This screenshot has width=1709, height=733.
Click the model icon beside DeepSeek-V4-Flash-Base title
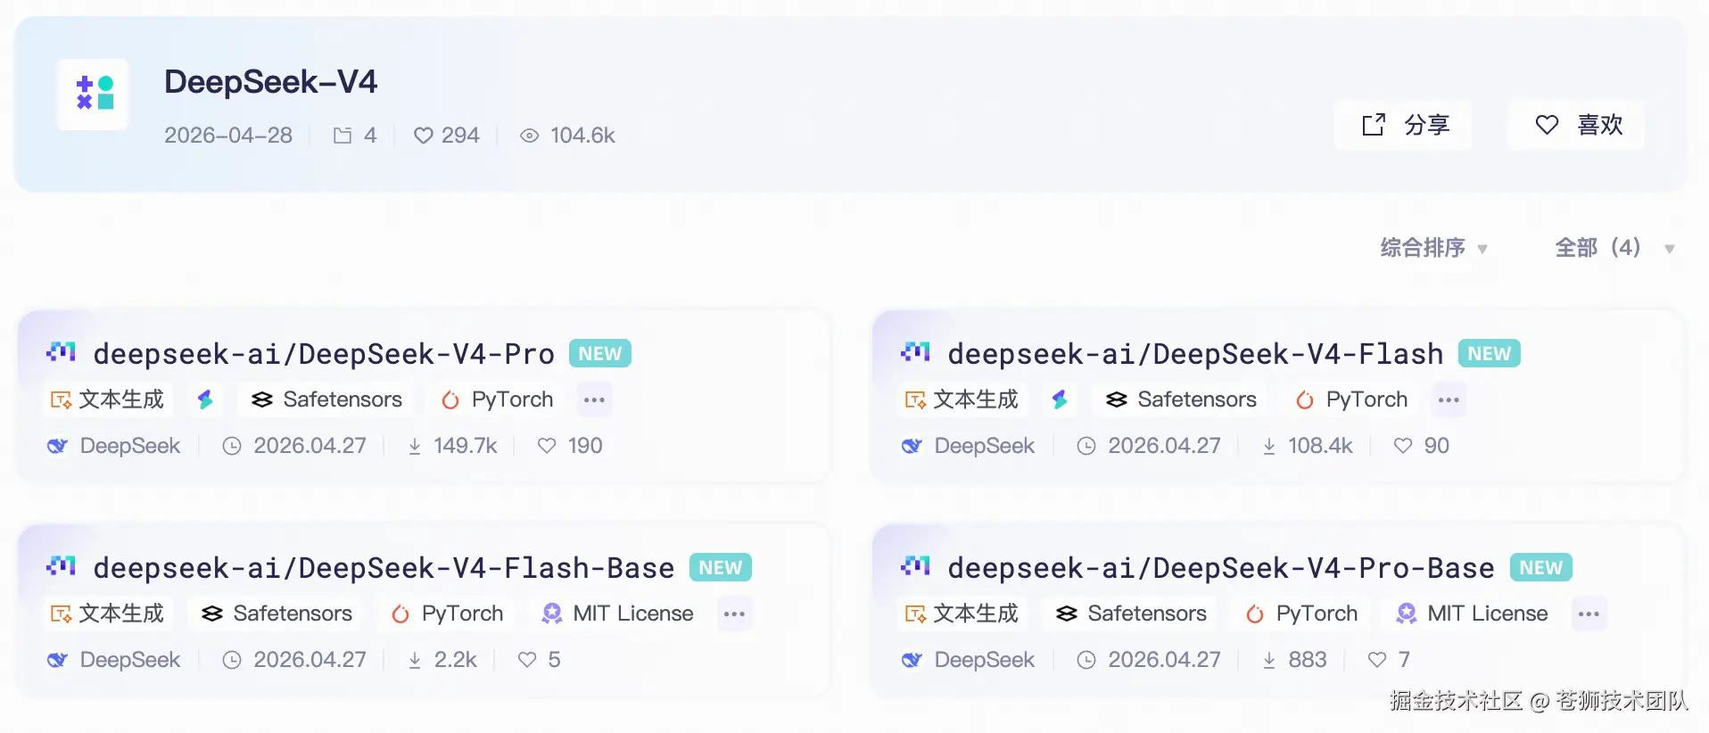[62, 566]
